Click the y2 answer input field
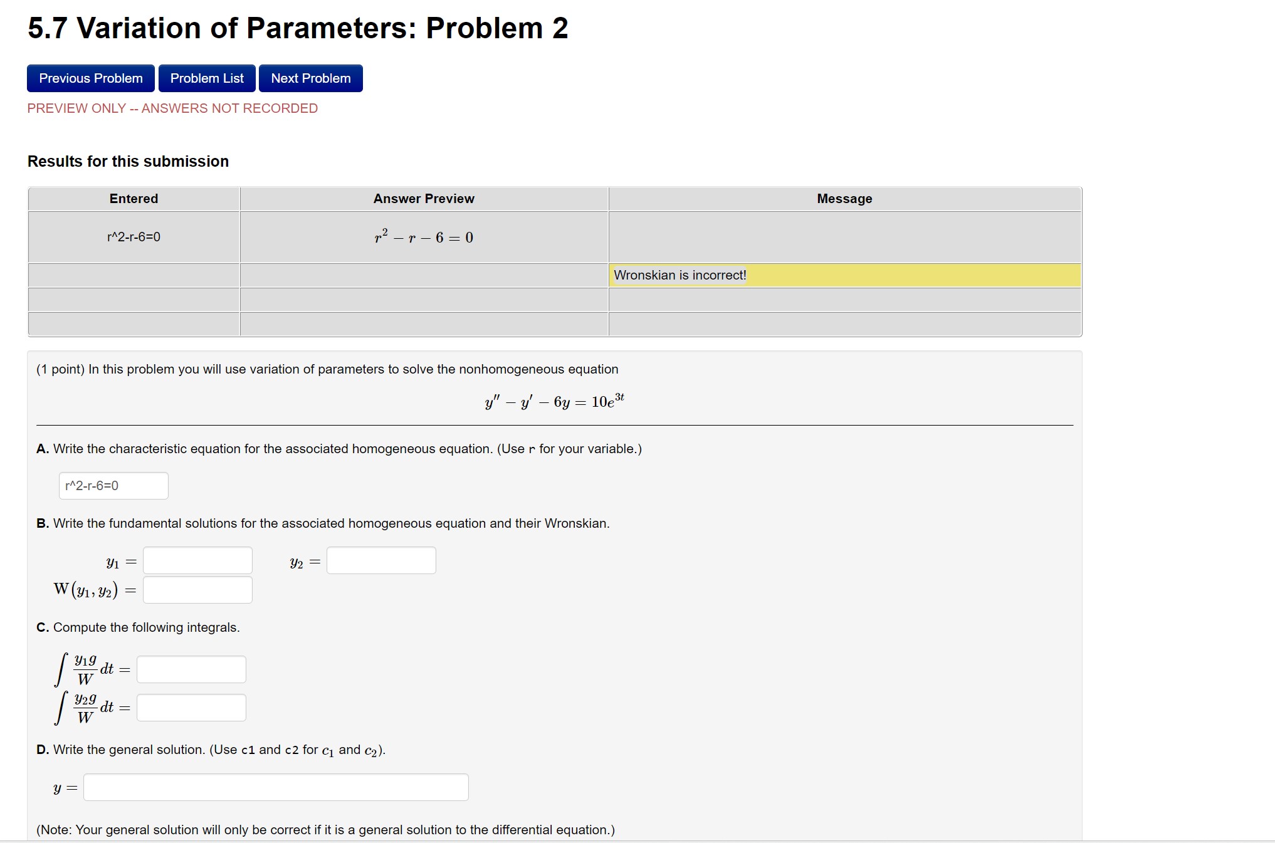Viewport: 1275px width, 843px height. coord(380,560)
